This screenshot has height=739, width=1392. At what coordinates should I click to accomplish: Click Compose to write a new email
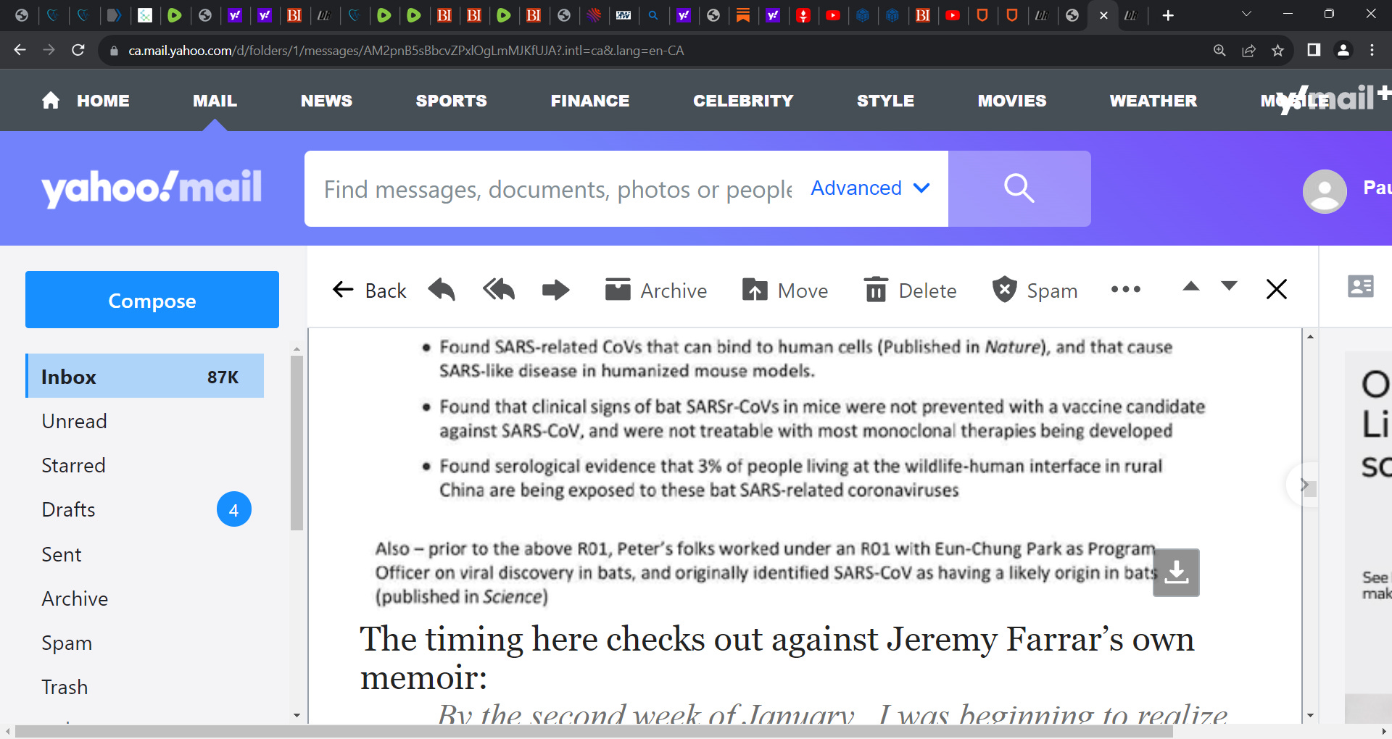coord(152,300)
